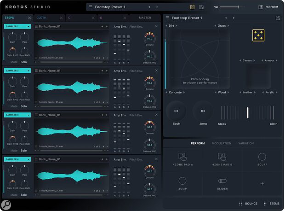The width and height of the screenshot is (285, 211).
Task: Open Sampler 3 bank menu icon
Action: point(36,115)
